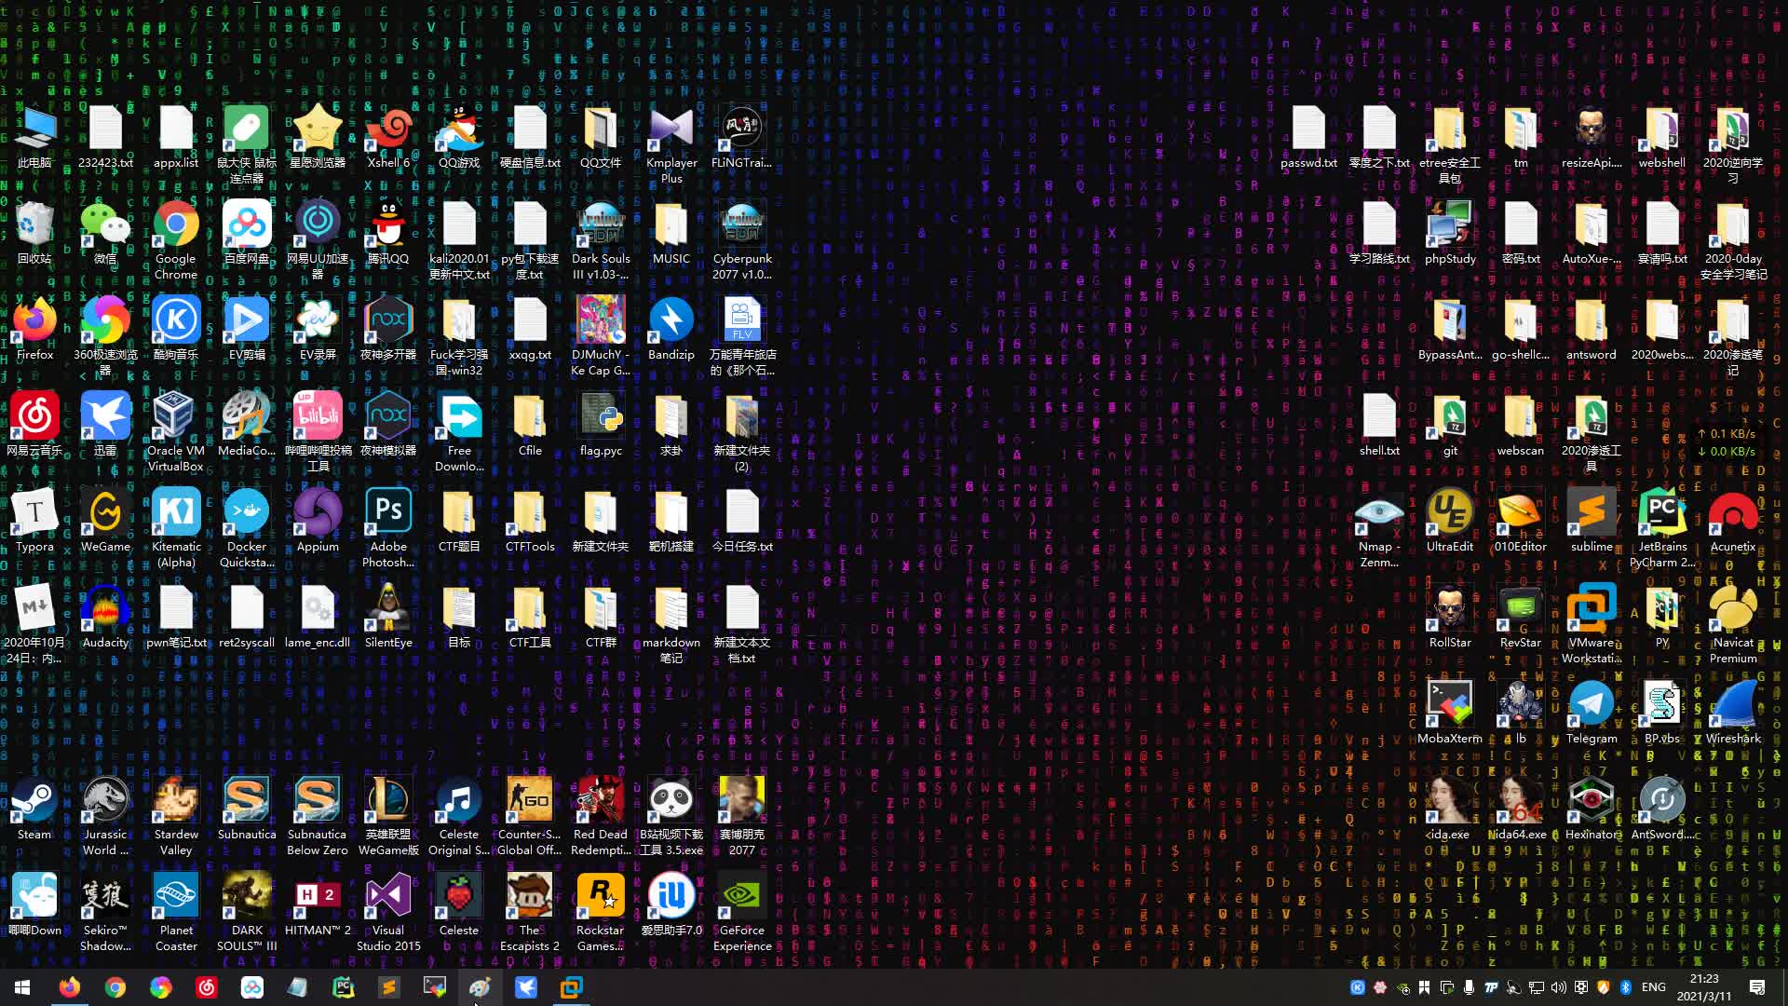Open the Nmap Zenmap shortcut
Viewport: 1788px width, 1006px height.
tap(1379, 514)
